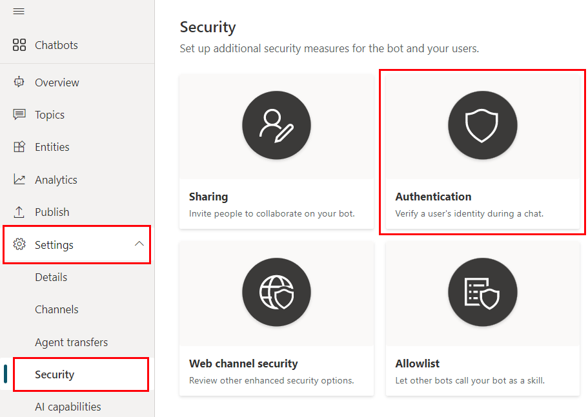Click the Settings gear icon
This screenshot has width=588, height=417.
[x=19, y=244]
